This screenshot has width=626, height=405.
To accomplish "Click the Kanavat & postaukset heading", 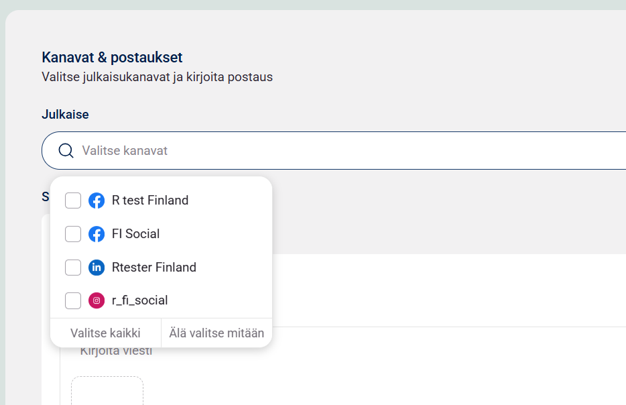I will (x=112, y=58).
